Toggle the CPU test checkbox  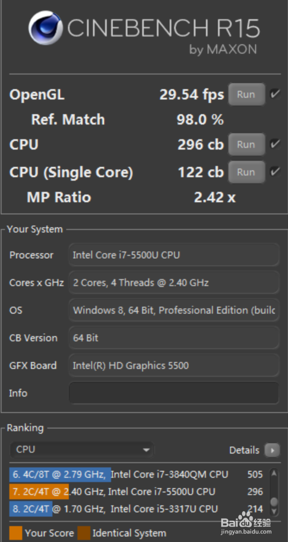(x=275, y=144)
